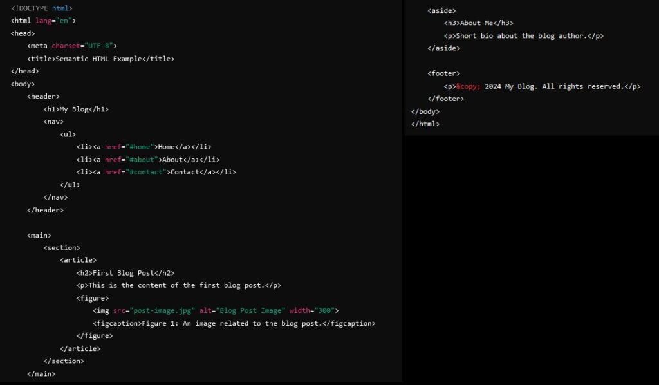Click the opening footer tag

444,73
